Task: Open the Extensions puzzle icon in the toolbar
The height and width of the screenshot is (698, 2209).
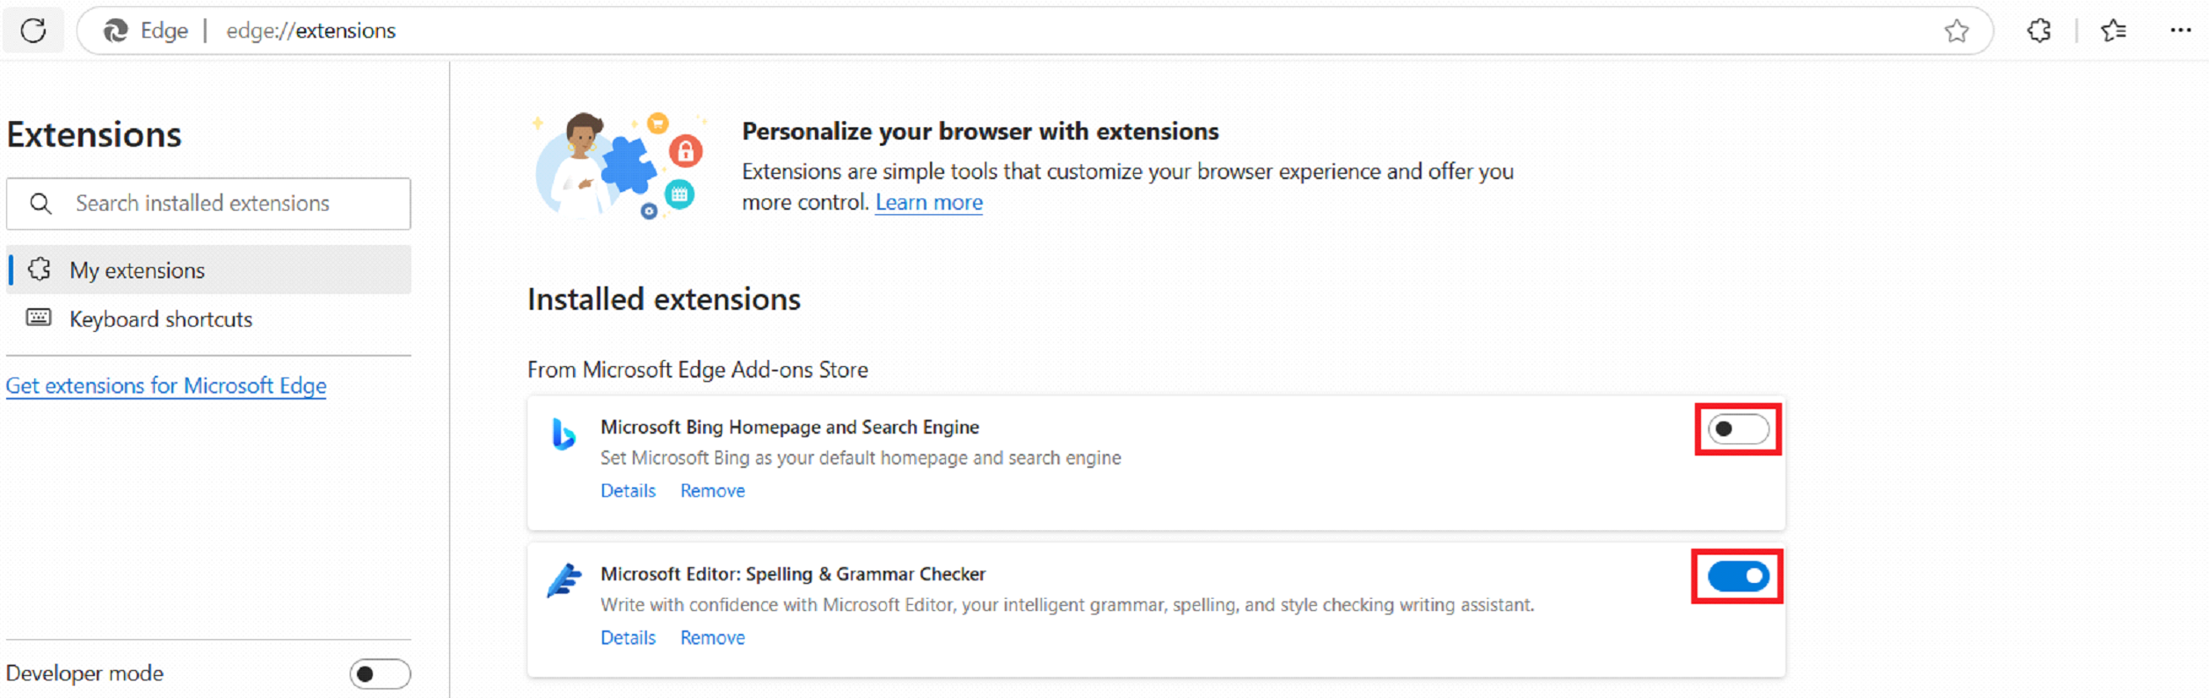Action: [2039, 31]
